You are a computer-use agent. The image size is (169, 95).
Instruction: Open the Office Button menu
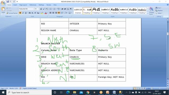3,3
